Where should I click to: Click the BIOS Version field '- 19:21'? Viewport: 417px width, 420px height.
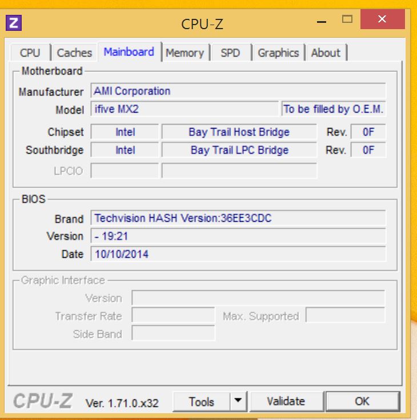(x=238, y=236)
